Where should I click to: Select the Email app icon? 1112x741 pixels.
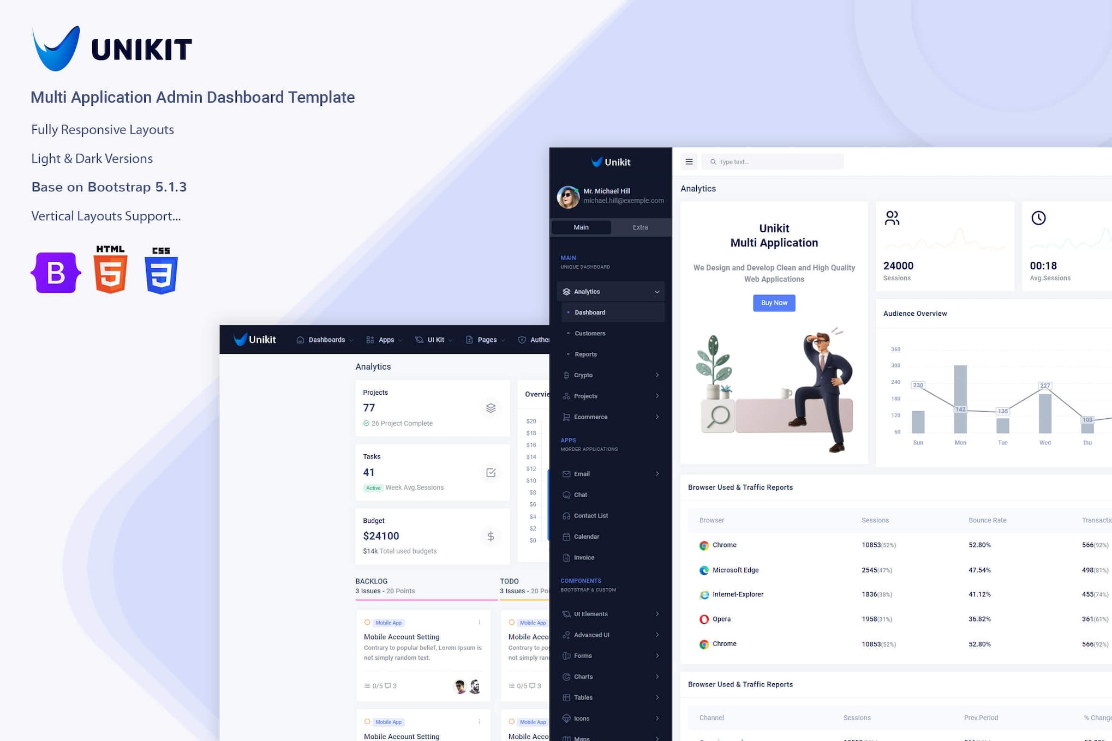point(566,473)
